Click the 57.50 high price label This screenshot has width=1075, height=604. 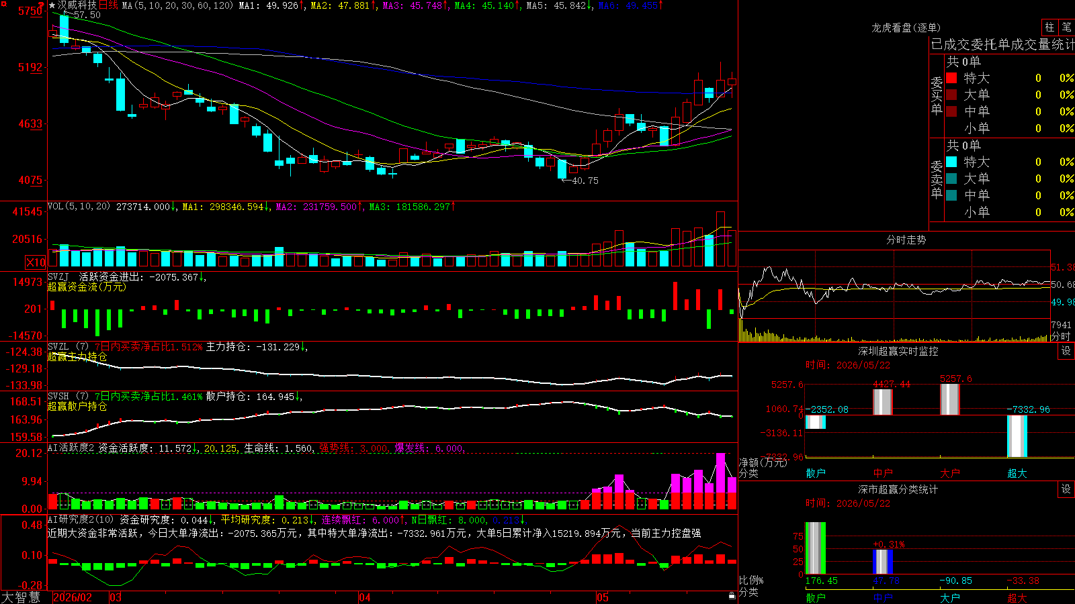pyautogui.click(x=87, y=15)
